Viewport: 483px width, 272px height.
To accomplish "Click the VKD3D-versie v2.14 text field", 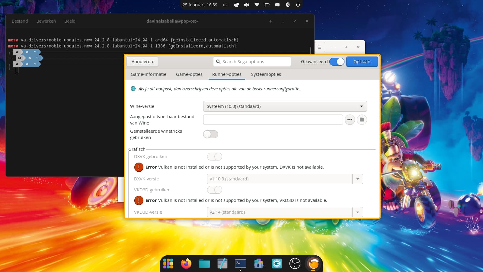I will click(280, 212).
